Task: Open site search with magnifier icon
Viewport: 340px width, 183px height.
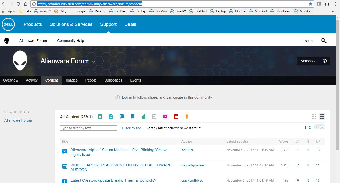Action: (324, 41)
